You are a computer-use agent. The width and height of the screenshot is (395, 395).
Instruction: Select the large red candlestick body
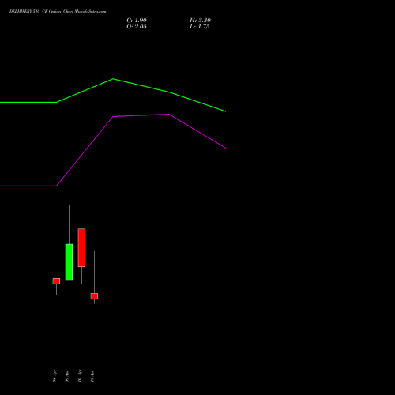click(81, 247)
